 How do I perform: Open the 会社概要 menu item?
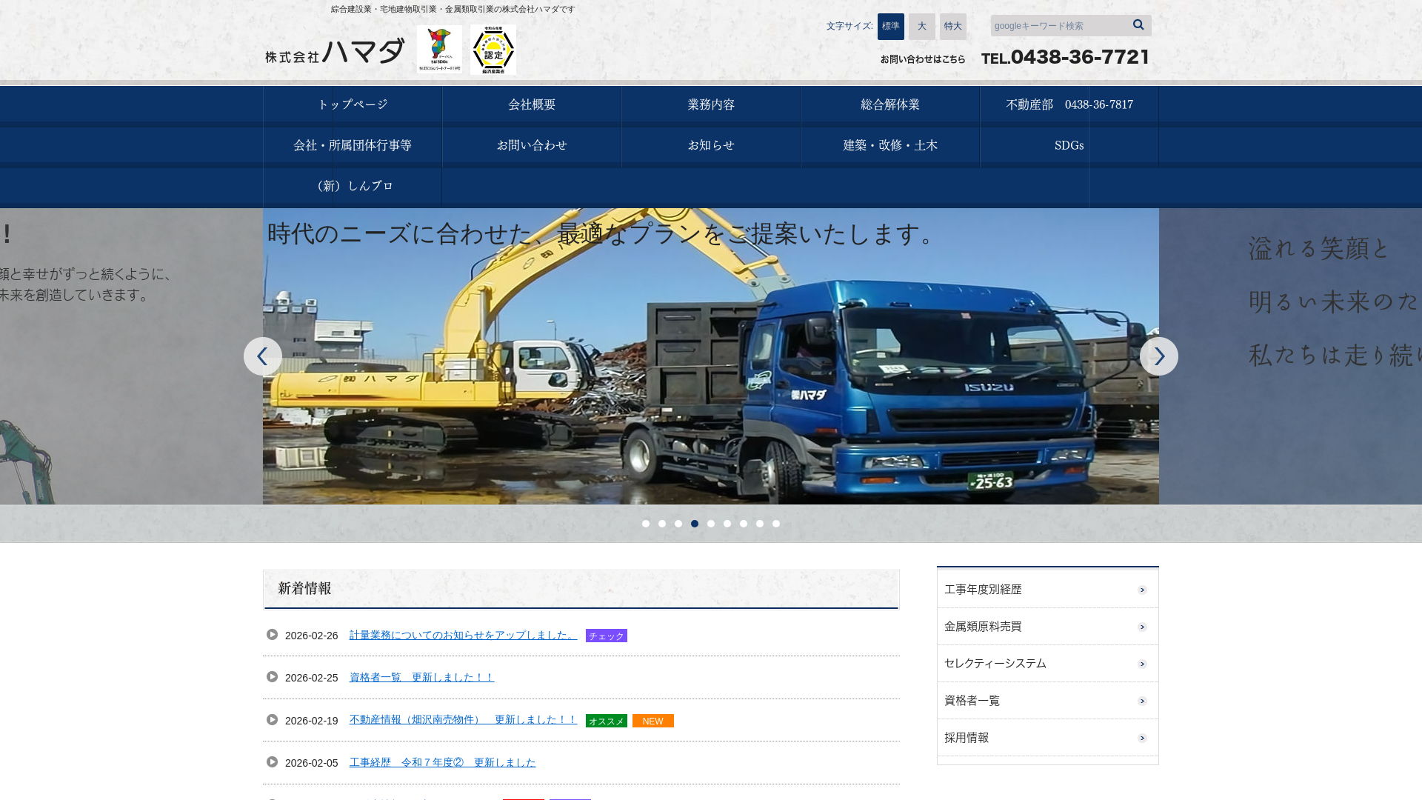[x=532, y=104]
